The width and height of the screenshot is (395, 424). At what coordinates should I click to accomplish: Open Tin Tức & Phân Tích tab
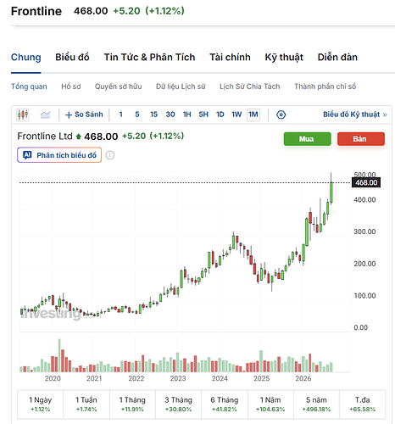point(149,58)
